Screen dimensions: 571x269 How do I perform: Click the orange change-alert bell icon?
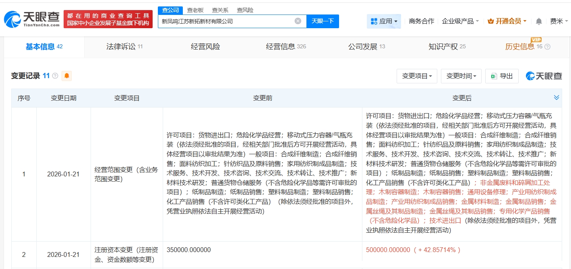tap(67, 76)
